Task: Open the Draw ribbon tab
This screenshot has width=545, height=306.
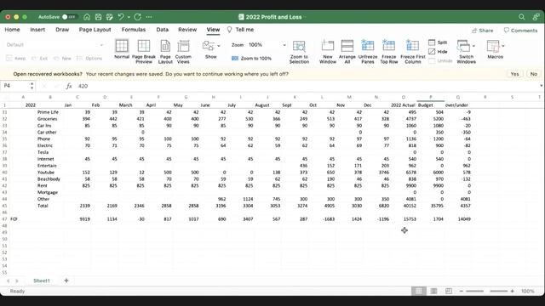Action: pyautogui.click(x=62, y=30)
